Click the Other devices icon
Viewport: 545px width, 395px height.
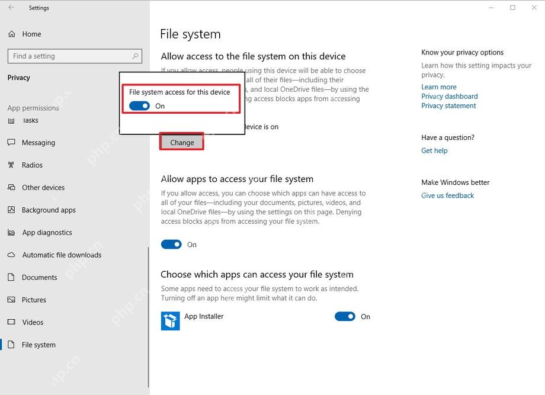[x=11, y=188]
